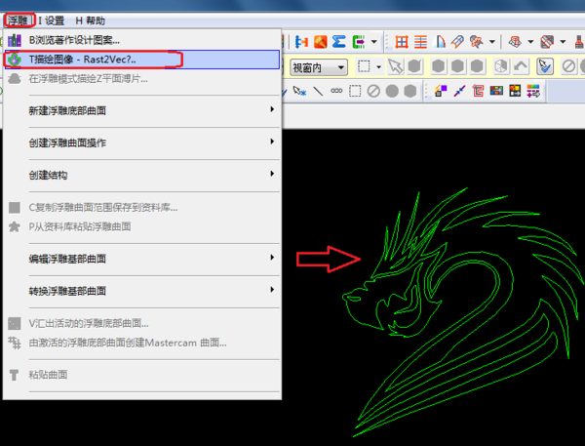This screenshot has height=446, width=585.
Task: Click the purple and yellow color icon
Action: 440,91
